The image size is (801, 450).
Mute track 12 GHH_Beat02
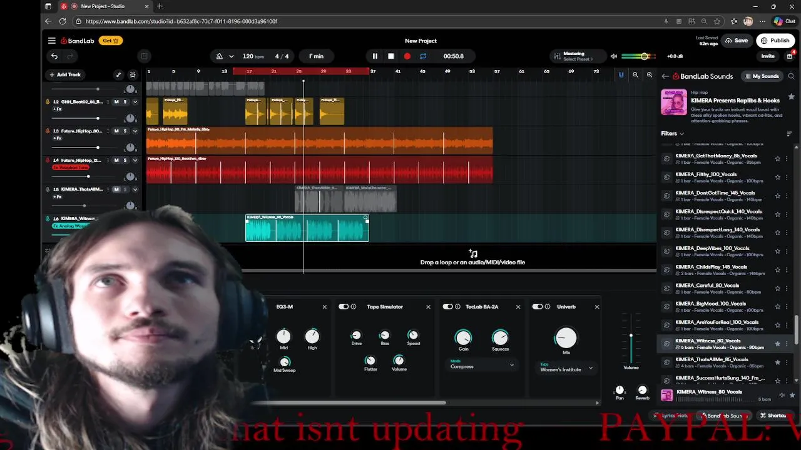(116, 102)
